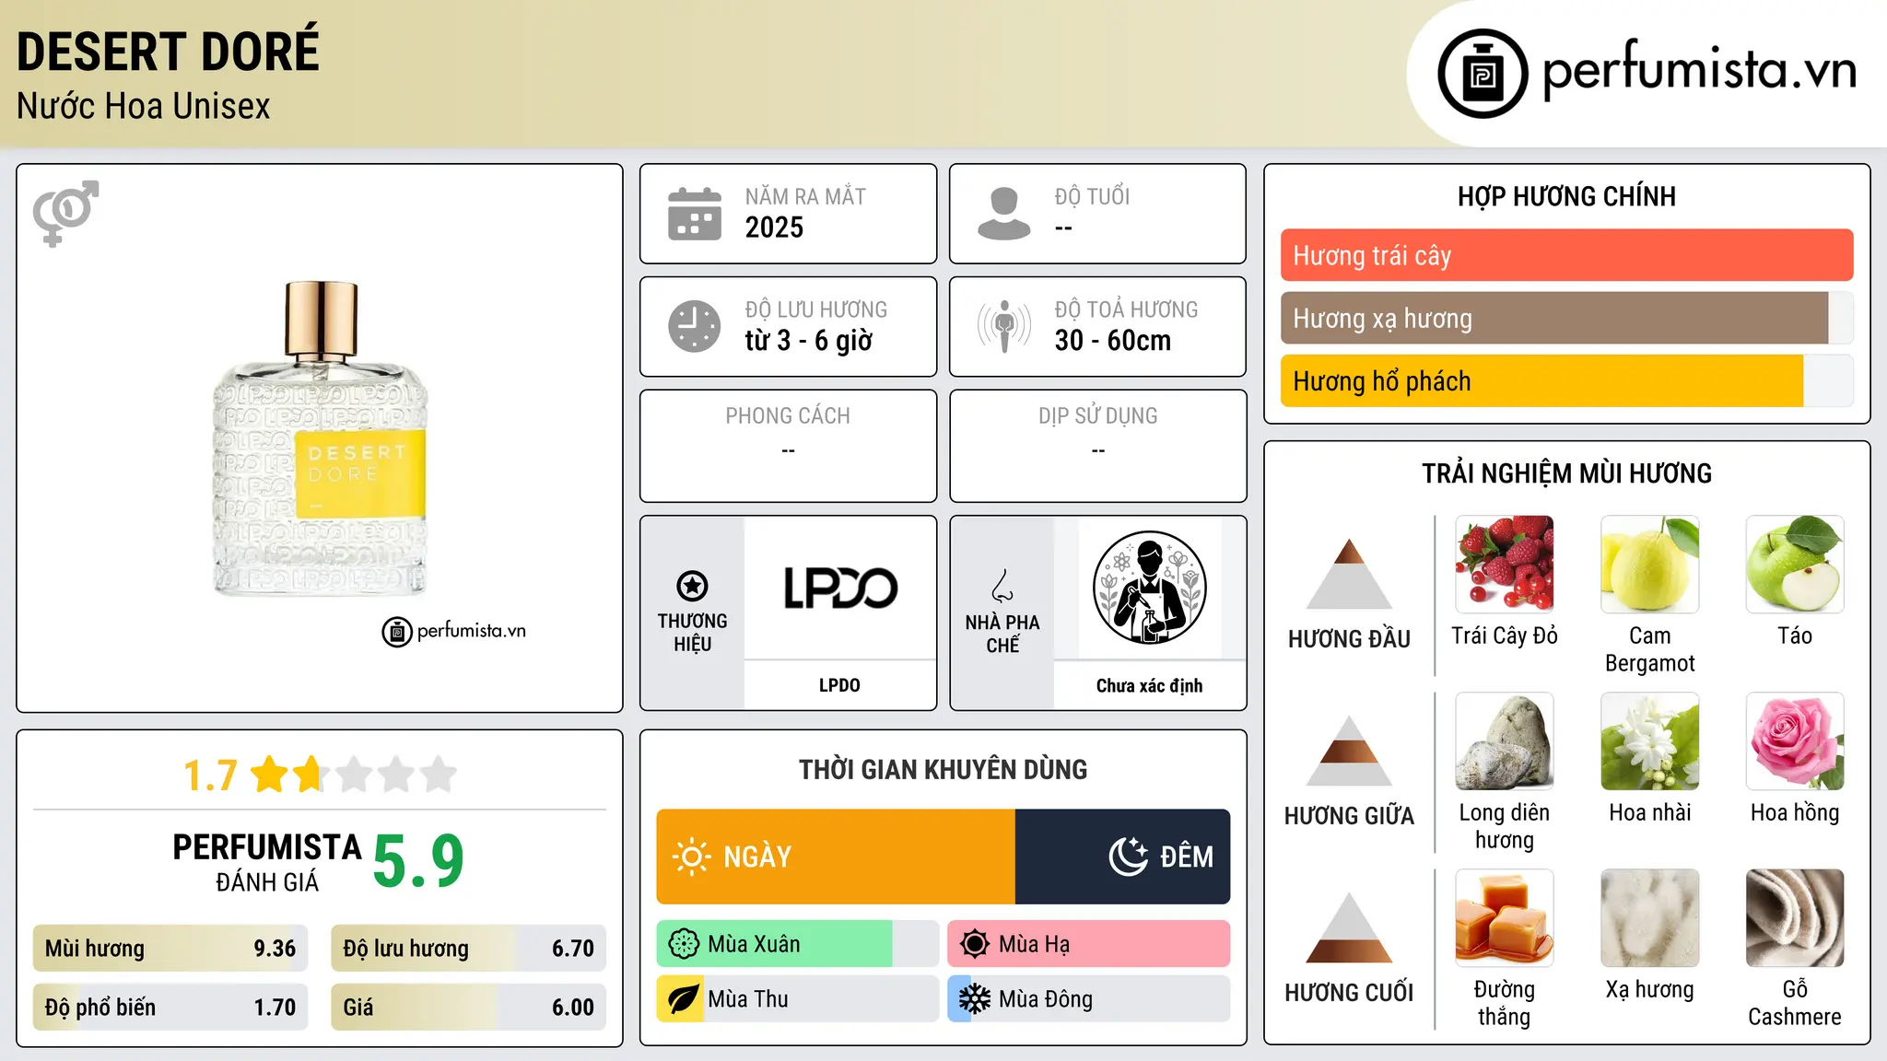Select the Cam Bergamot note image
The image size is (1887, 1061).
click(1650, 565)
